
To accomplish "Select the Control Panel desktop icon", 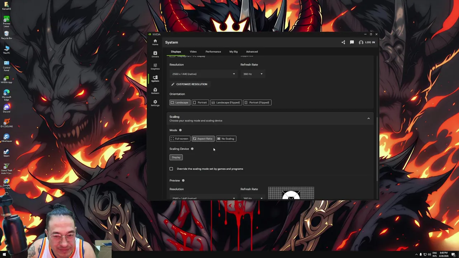I will (6, 66).
